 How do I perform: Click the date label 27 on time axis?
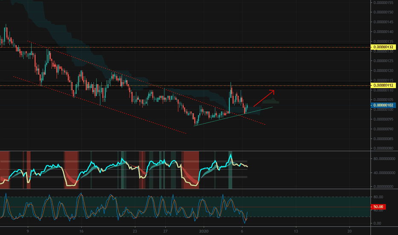point(165,231)
